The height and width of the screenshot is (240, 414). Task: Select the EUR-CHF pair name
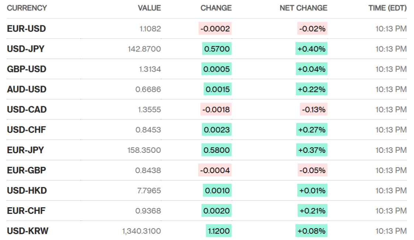(x=26, y=211)
